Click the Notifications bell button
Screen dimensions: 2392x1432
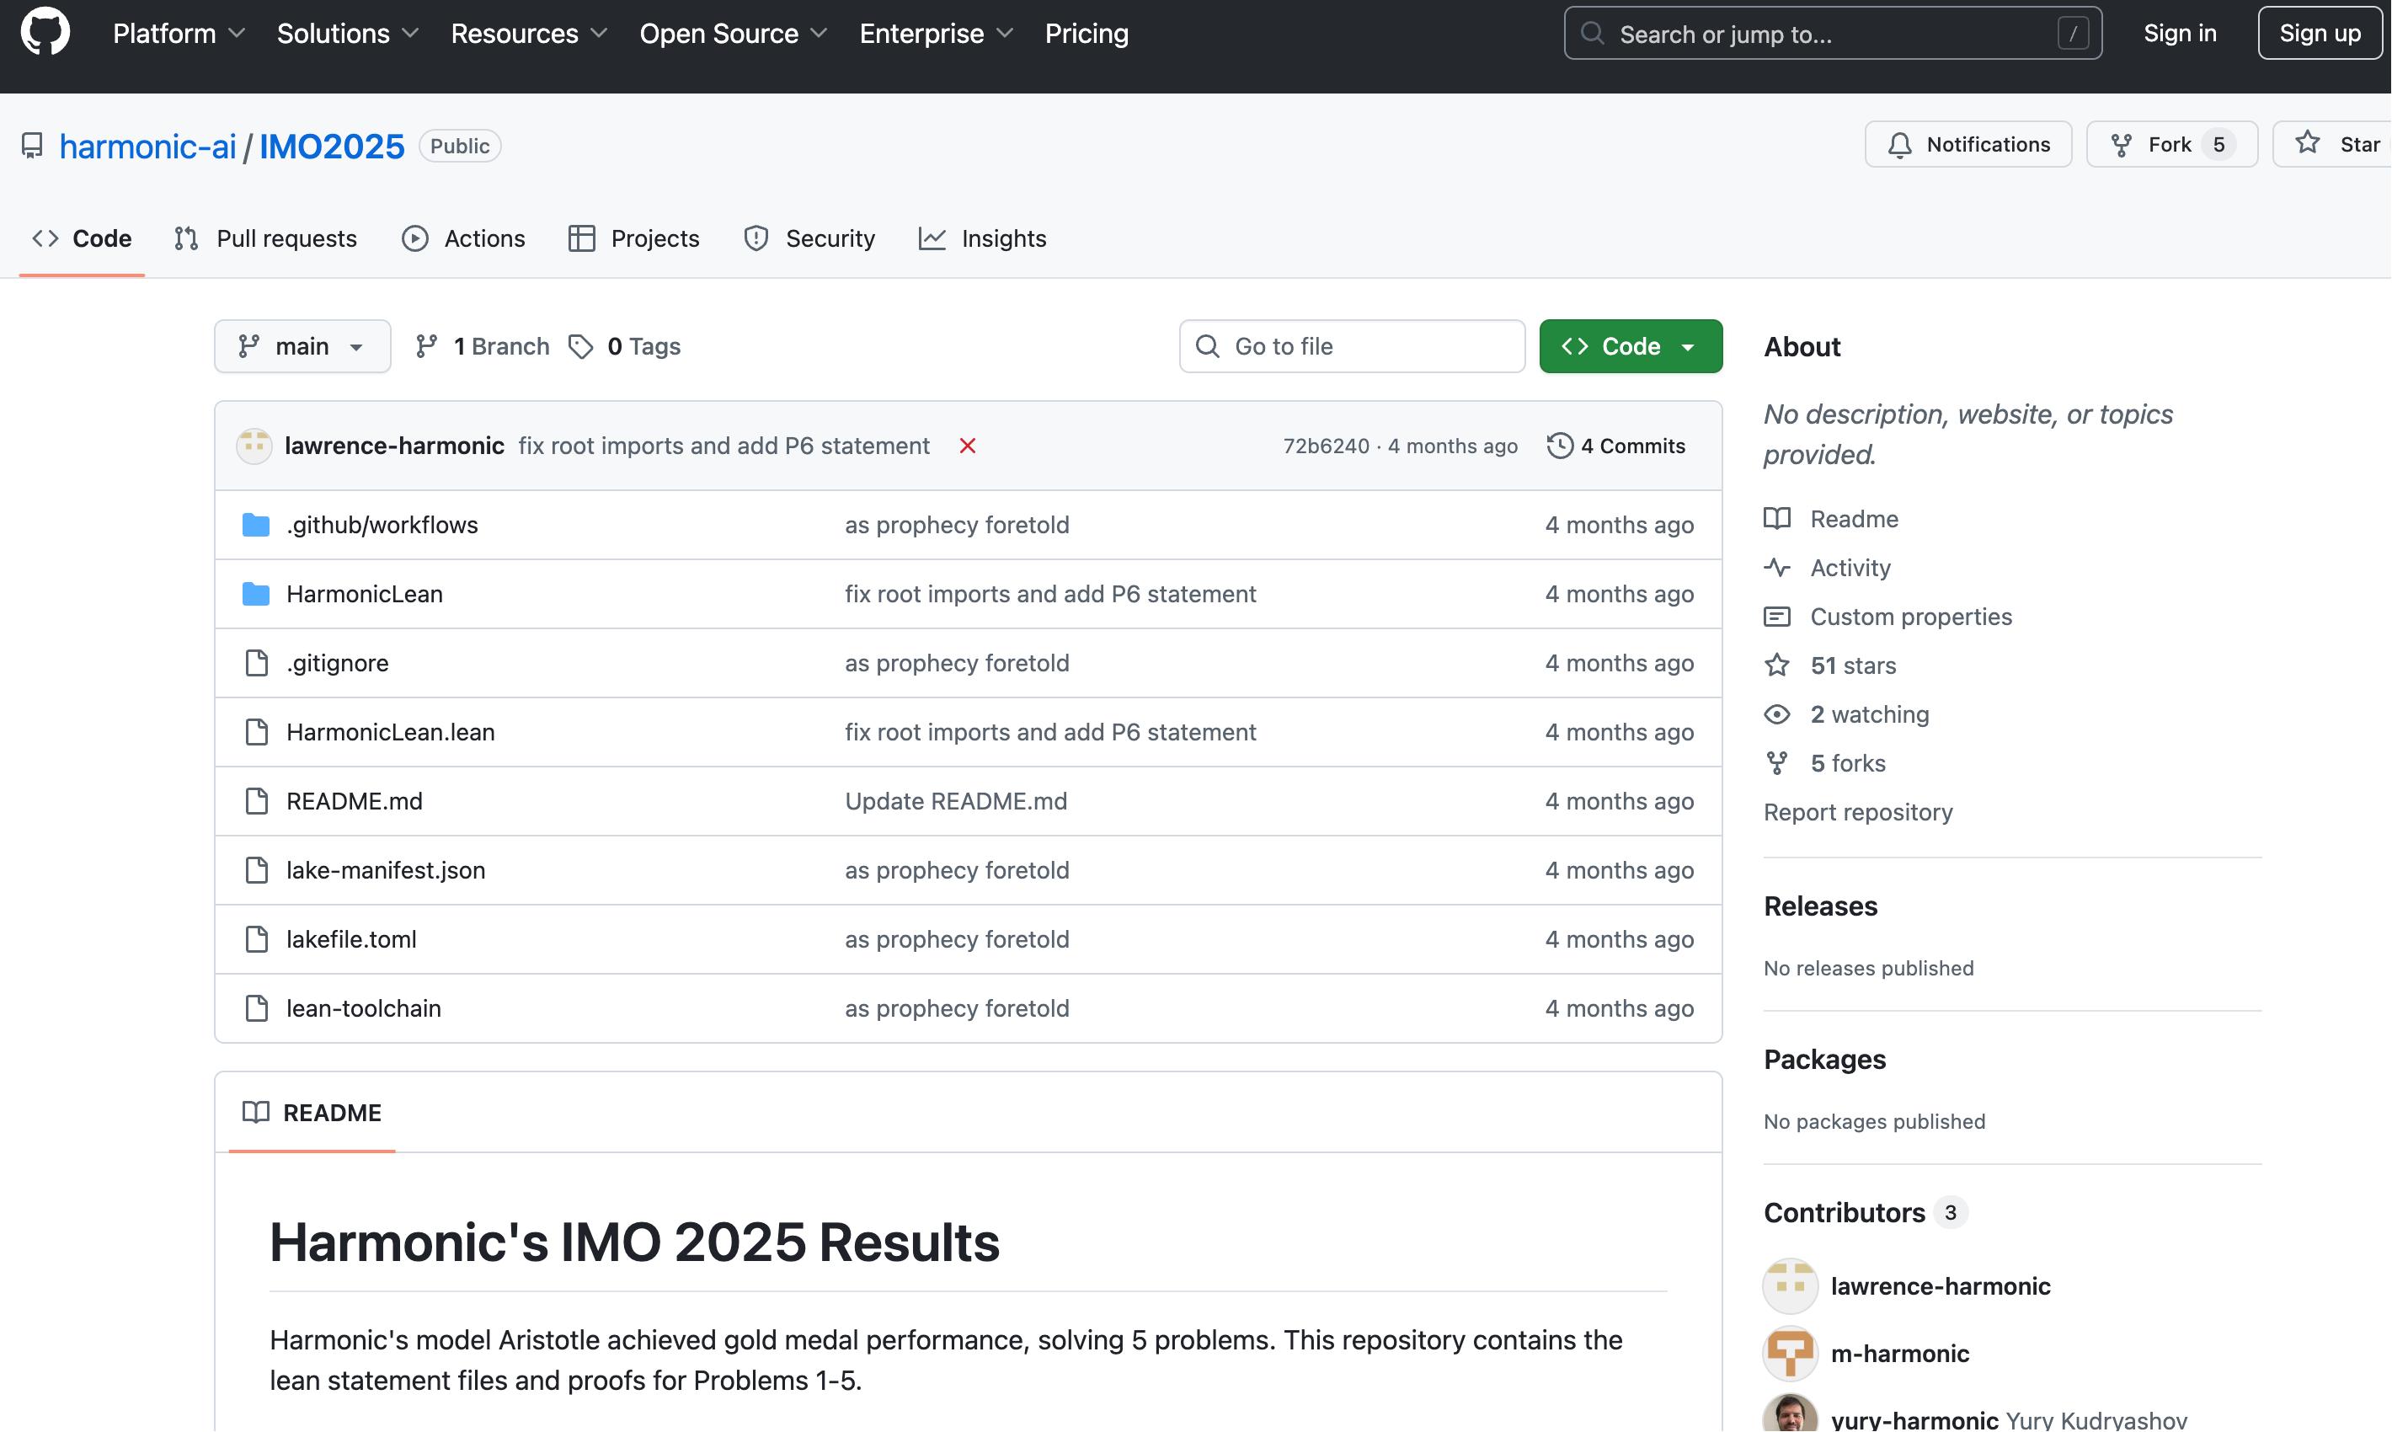(x=1968, y=145)
